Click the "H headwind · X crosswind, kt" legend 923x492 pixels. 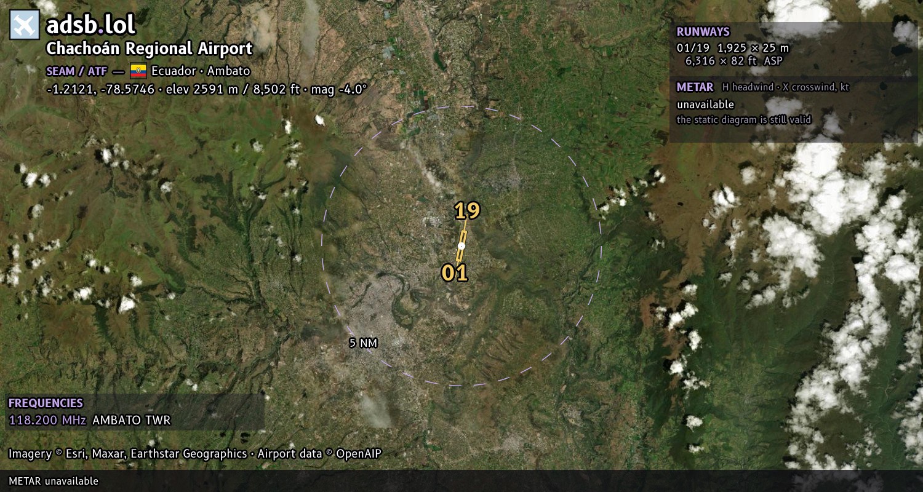(786, 87)
